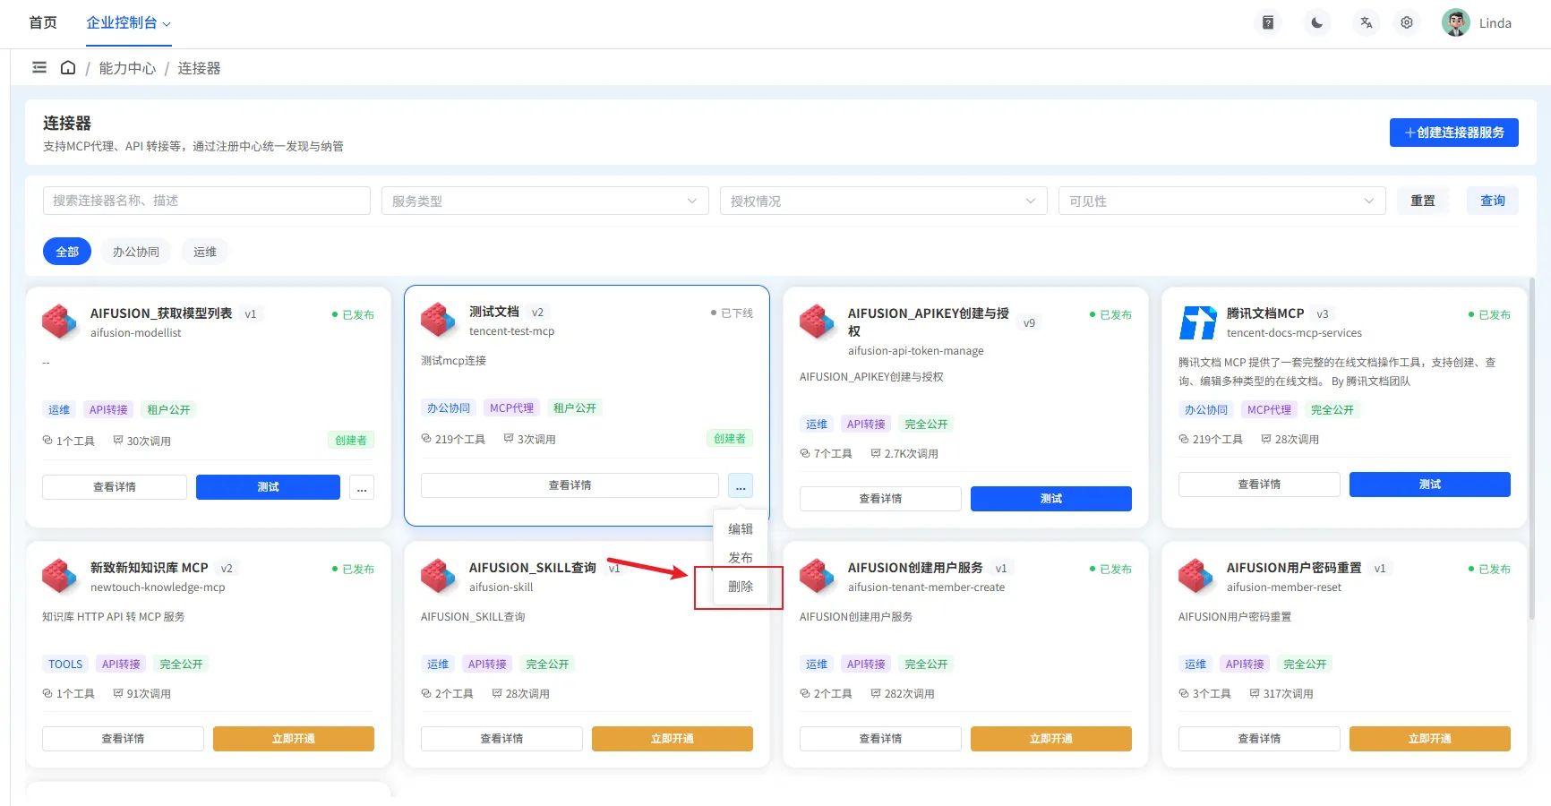The width and height of the screenshot is (1551, 806).
Task: Select the 运维 category tab
Action: [205, 252]
